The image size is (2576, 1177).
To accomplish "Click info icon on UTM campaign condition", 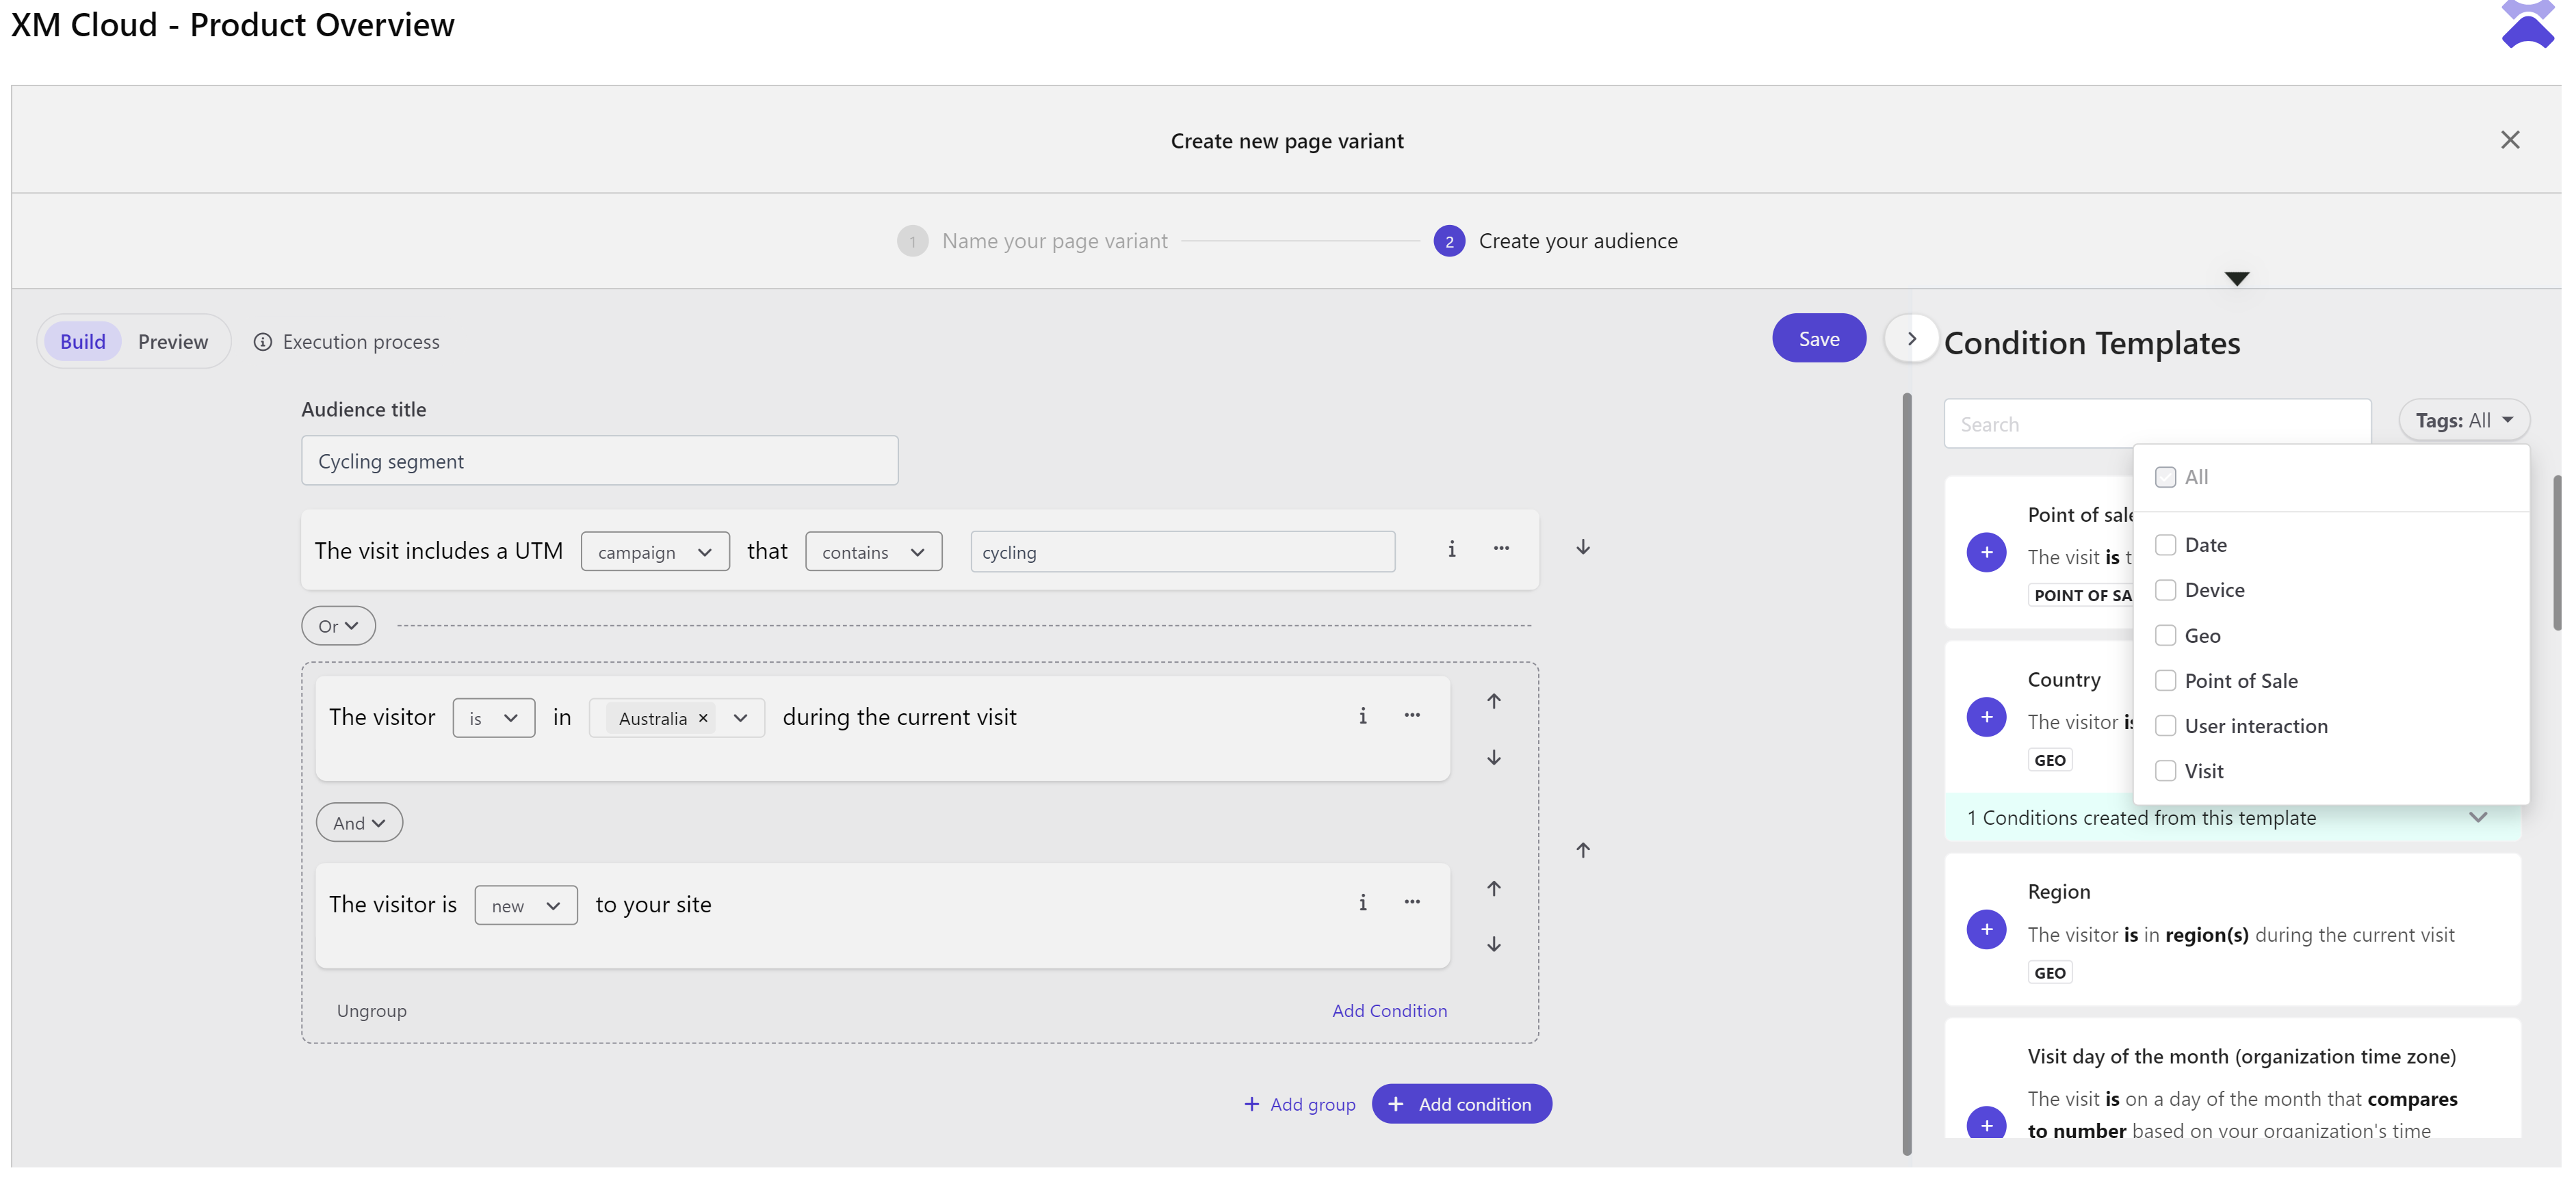I will (x=1451, y=548).
